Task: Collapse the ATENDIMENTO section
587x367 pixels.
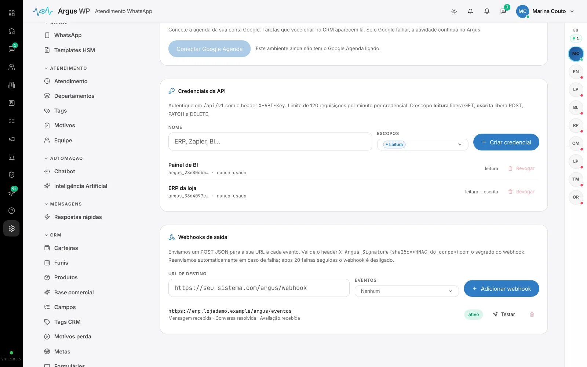Action: pyautogui.click(x=66, y=68)
